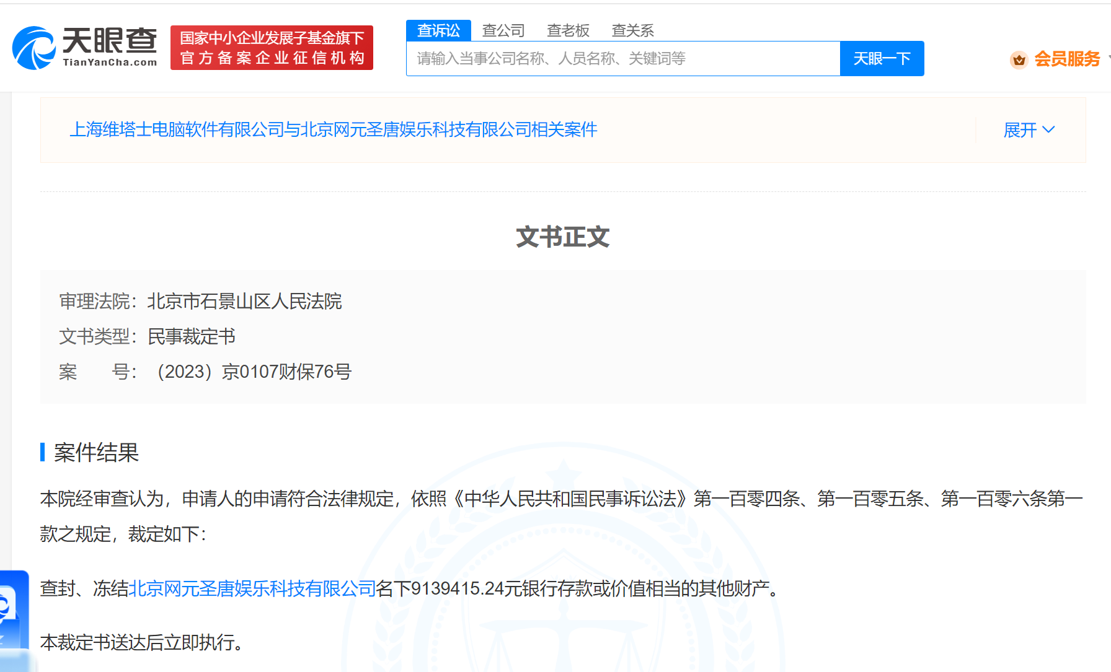The image size is (1111, 672).
Task: Open 会员服务 membership link
Action: pyautogui.click(x=1066, y=59)
